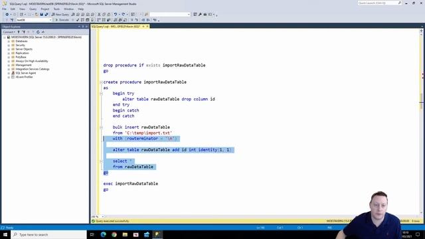Select Integration Services Catalogs tree item
The height and width of the screenshot is (239, 425).
pos(33,69)
